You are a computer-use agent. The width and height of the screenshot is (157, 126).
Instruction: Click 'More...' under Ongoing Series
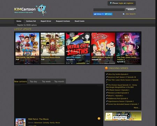[x=137, y=108]
